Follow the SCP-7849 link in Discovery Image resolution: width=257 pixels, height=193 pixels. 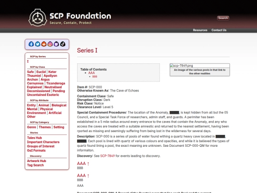click(x=108, y=156)
